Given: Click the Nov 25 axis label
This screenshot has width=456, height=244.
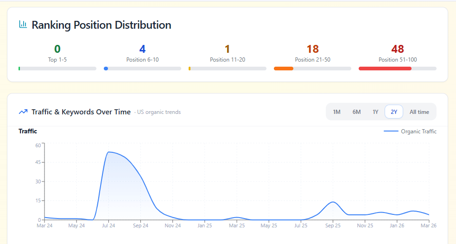Looking at the screenshot, I should click(x=365, y=225).
